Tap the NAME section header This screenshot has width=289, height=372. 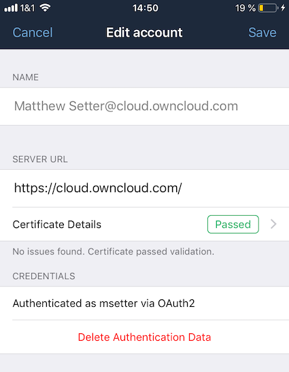pos(25,77)
